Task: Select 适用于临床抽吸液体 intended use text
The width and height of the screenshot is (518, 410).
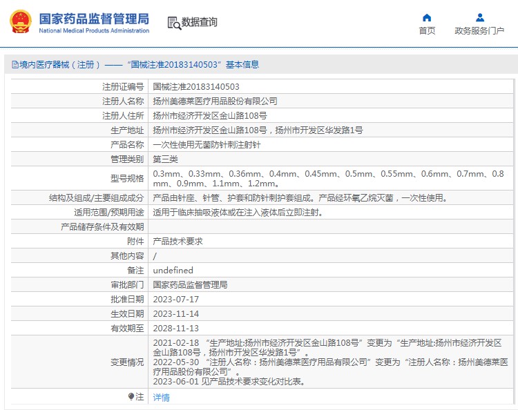Action: click(x=238, y=213)
